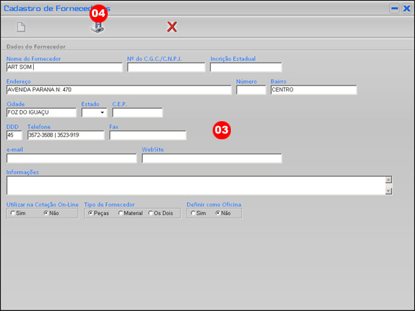Image resolution: width=415 pixels, height=311 pixels.
Task: Click the new blank record icon
Action: click(21, 27)
